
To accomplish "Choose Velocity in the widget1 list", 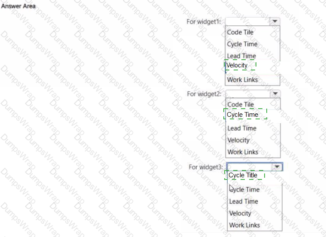I will point(237,65).
